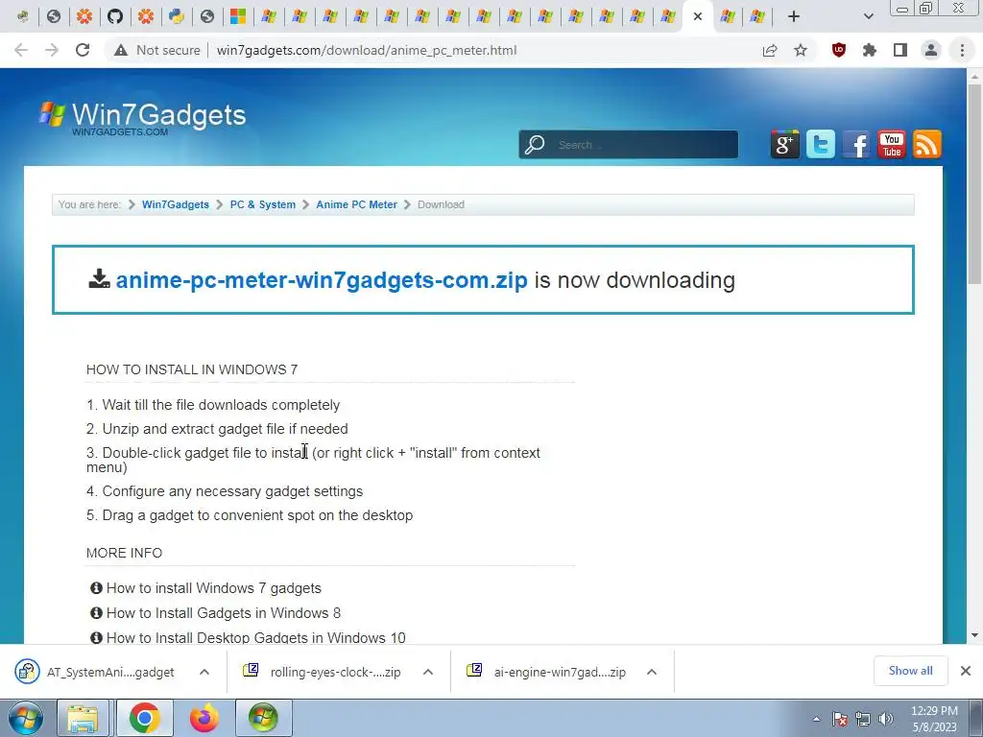Click the Chrome taskbar icon
This screenshot has height=737, width=983.
[x=145, y=718]
